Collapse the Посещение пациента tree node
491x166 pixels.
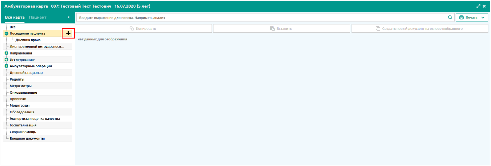6,33
